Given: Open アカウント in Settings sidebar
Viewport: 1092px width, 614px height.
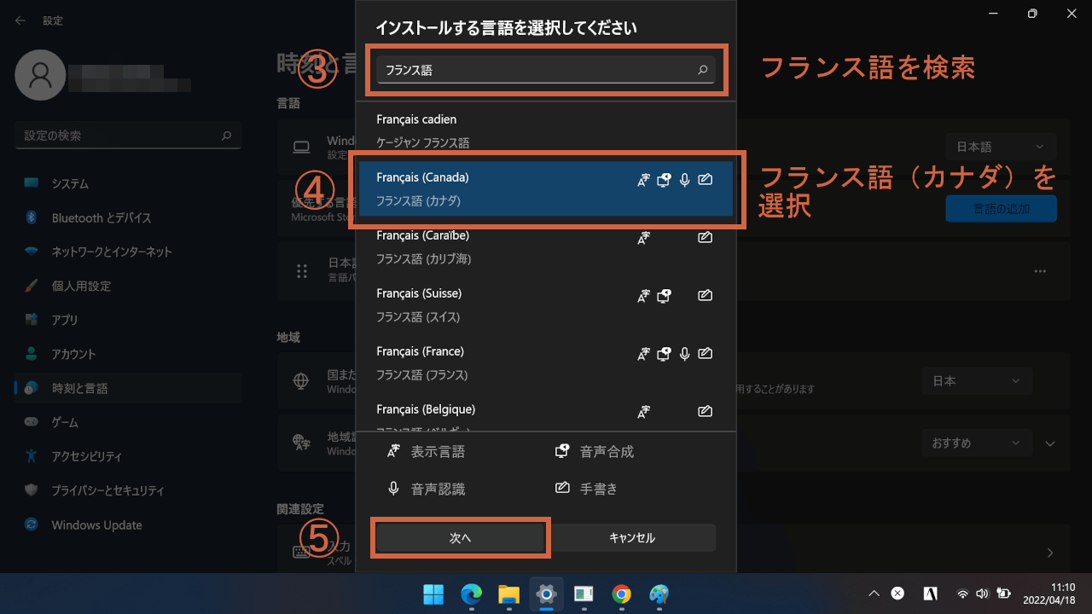Looking at the screenshot, I should pos(128,354).
